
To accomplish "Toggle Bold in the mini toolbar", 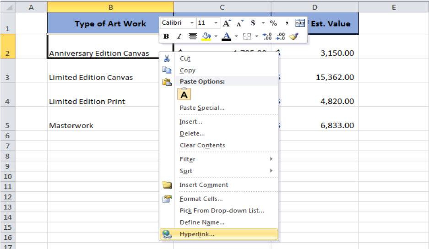I will [166, 37].
